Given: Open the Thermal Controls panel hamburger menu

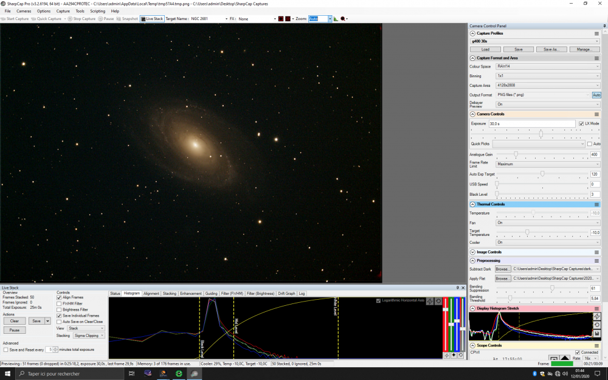Looking at the screenshot, I should [x=596, y=204].
